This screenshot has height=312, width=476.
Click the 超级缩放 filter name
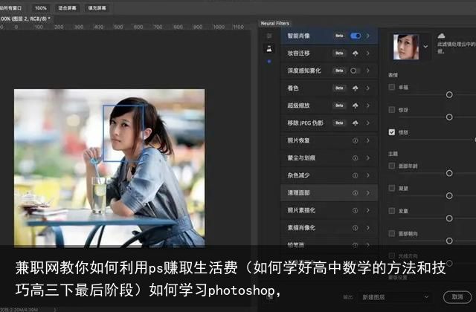tap(298, 105)
